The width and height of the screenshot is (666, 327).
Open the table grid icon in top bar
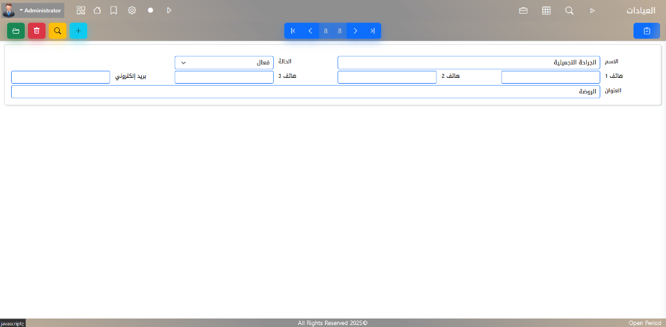[x=546, y=10]
